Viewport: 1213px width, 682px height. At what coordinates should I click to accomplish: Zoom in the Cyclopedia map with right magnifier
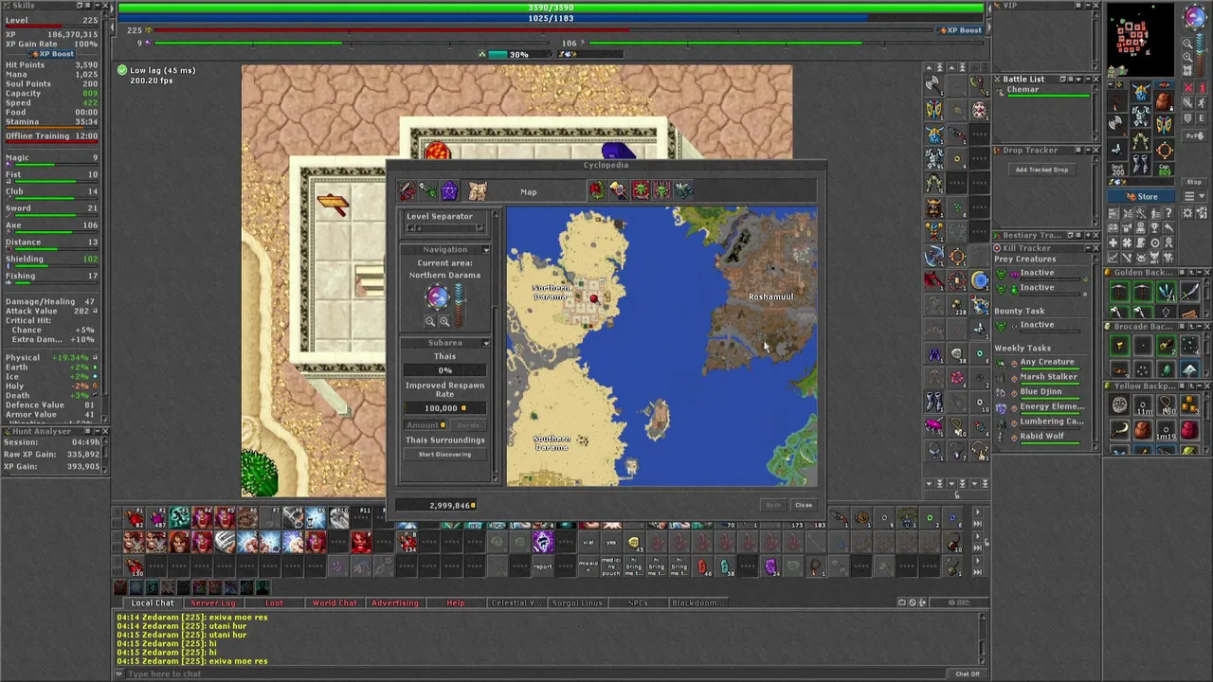(444, 322)
